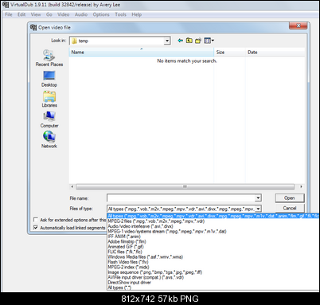Click into the File name input field
320x305 pixels.
(181, 197)
